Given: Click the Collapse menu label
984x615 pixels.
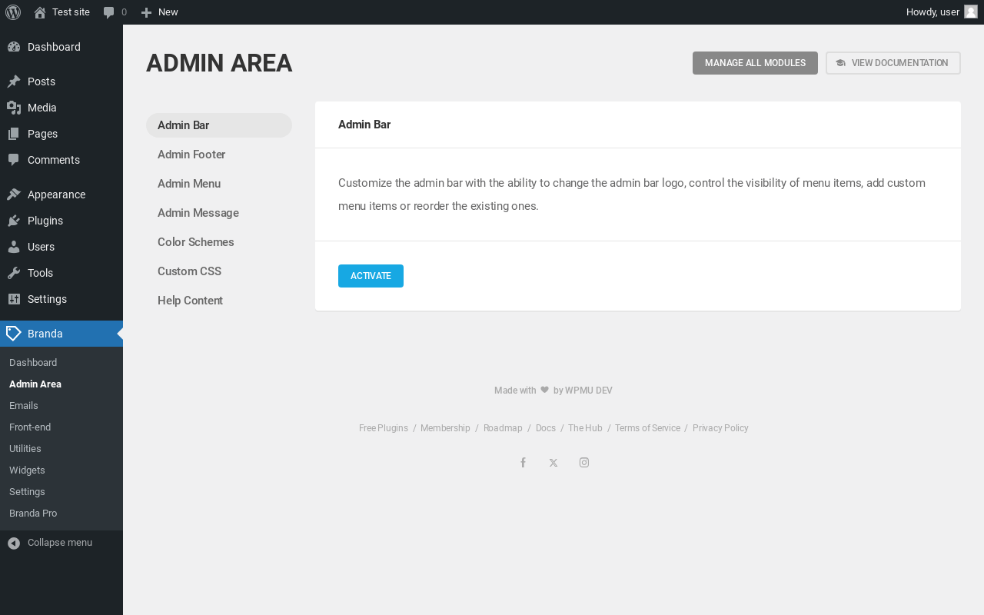Looking at the screenshot, I should 60,543.
